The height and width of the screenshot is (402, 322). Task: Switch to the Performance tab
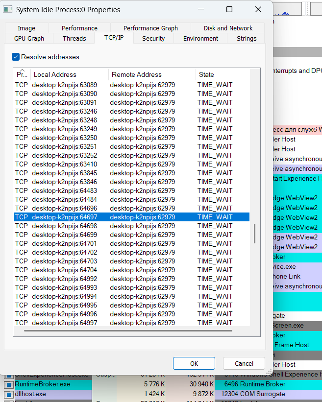(x=79, y=28)
